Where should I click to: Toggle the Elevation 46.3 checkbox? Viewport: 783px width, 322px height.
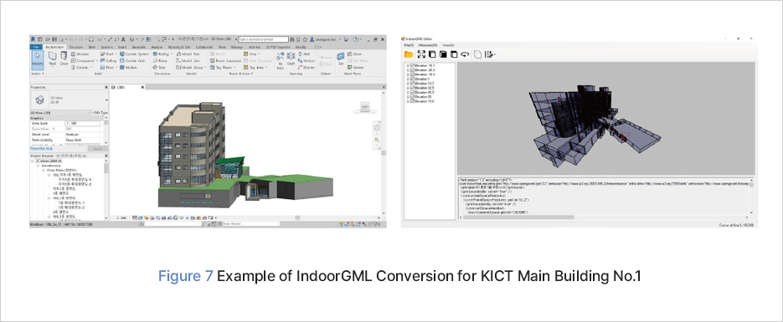click(x=413, y=92)
